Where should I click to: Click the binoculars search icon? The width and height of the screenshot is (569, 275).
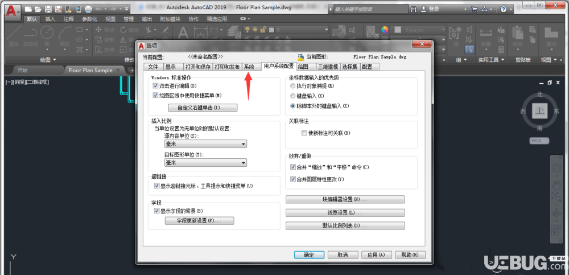[414, 9]
